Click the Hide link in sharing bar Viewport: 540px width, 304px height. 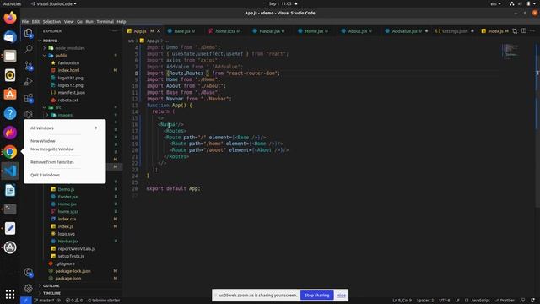341,296
